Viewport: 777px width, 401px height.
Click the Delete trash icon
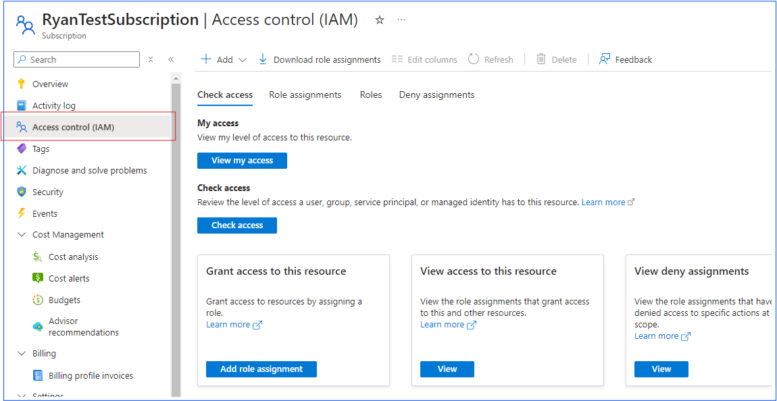(x=541, y=59)
